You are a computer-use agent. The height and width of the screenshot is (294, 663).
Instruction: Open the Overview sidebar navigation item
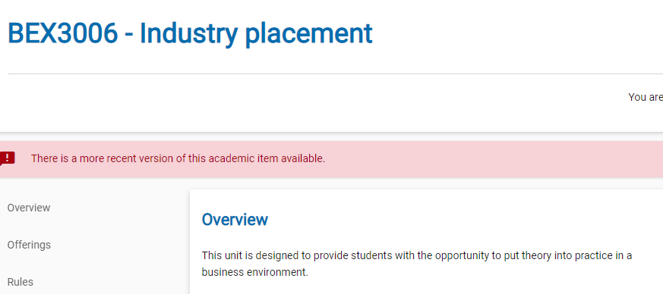29,208
